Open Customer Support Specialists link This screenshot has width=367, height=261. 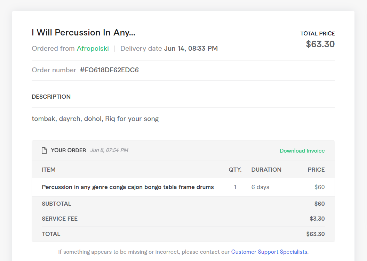pyautogui.click(x=270, y=252)
